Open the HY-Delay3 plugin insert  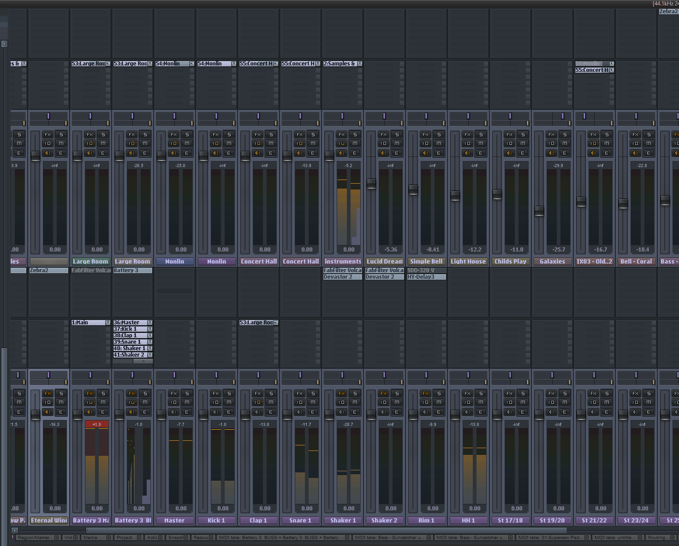click(x=426, y=277)
